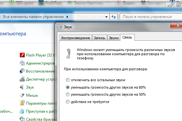Click the Связь tab
This screenshot has width=182, height=121.
[127, 37]
